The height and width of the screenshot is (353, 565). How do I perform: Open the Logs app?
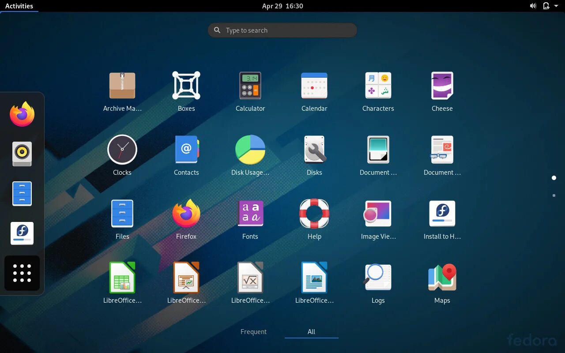(x=378, y=278)
